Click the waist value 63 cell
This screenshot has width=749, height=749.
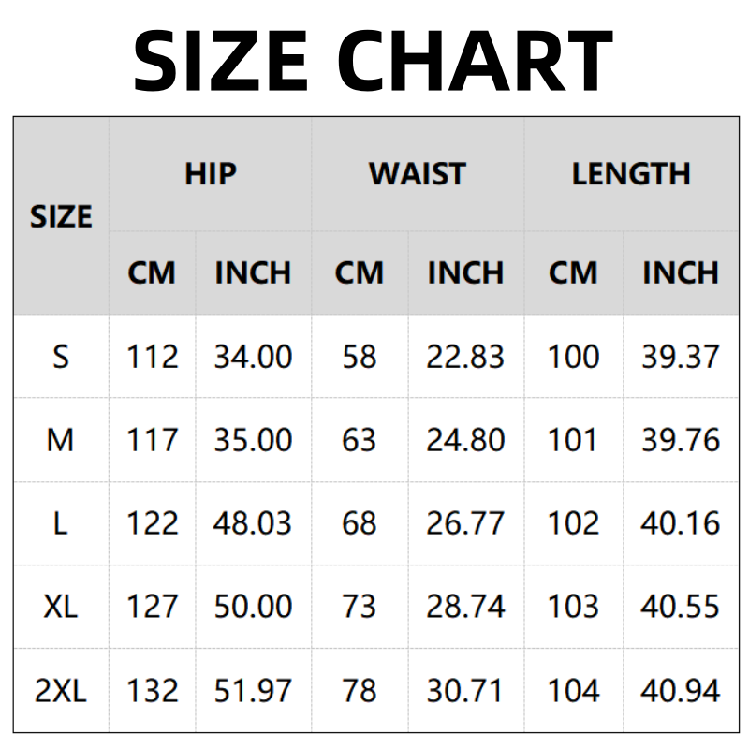pos(359,440)
